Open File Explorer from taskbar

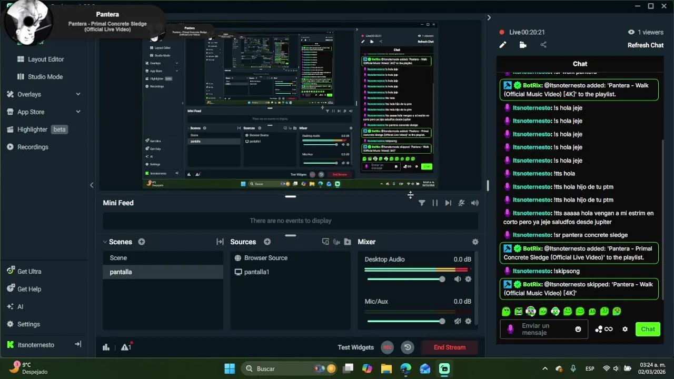pos(386,368)
